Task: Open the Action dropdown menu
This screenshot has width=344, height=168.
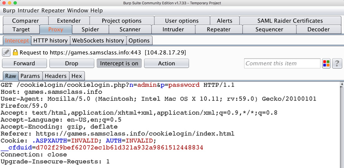Action: [x=166, y=63]
